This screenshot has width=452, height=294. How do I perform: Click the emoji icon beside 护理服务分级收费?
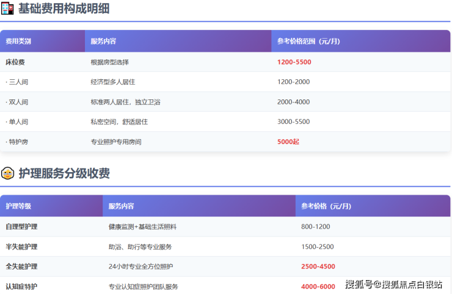click(8, 174)
